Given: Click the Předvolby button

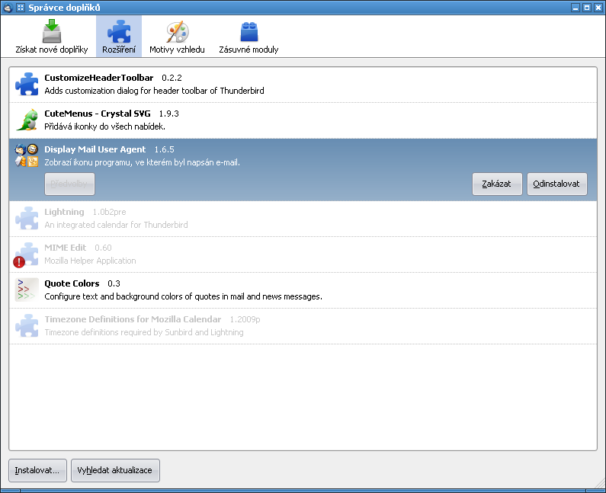Looking at the screenshot, I should click(69, 184).
